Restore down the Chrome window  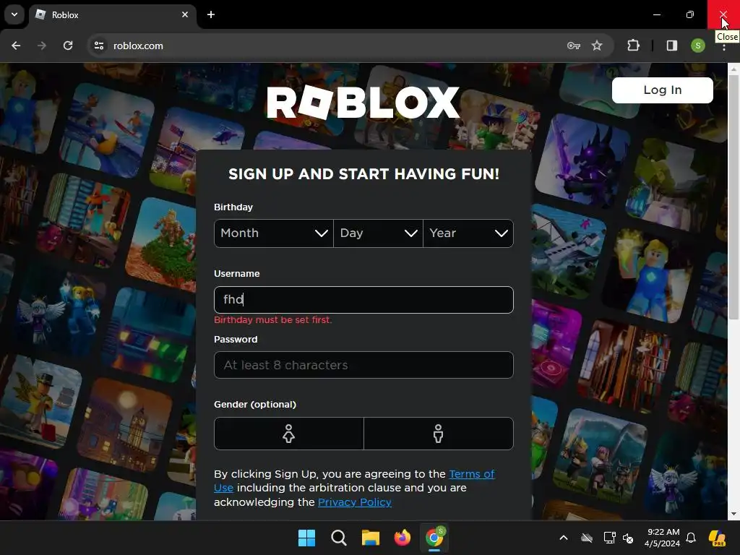[690, 14]
